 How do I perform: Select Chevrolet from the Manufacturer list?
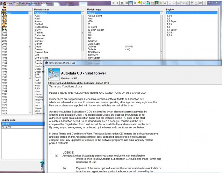pos(40,38)
